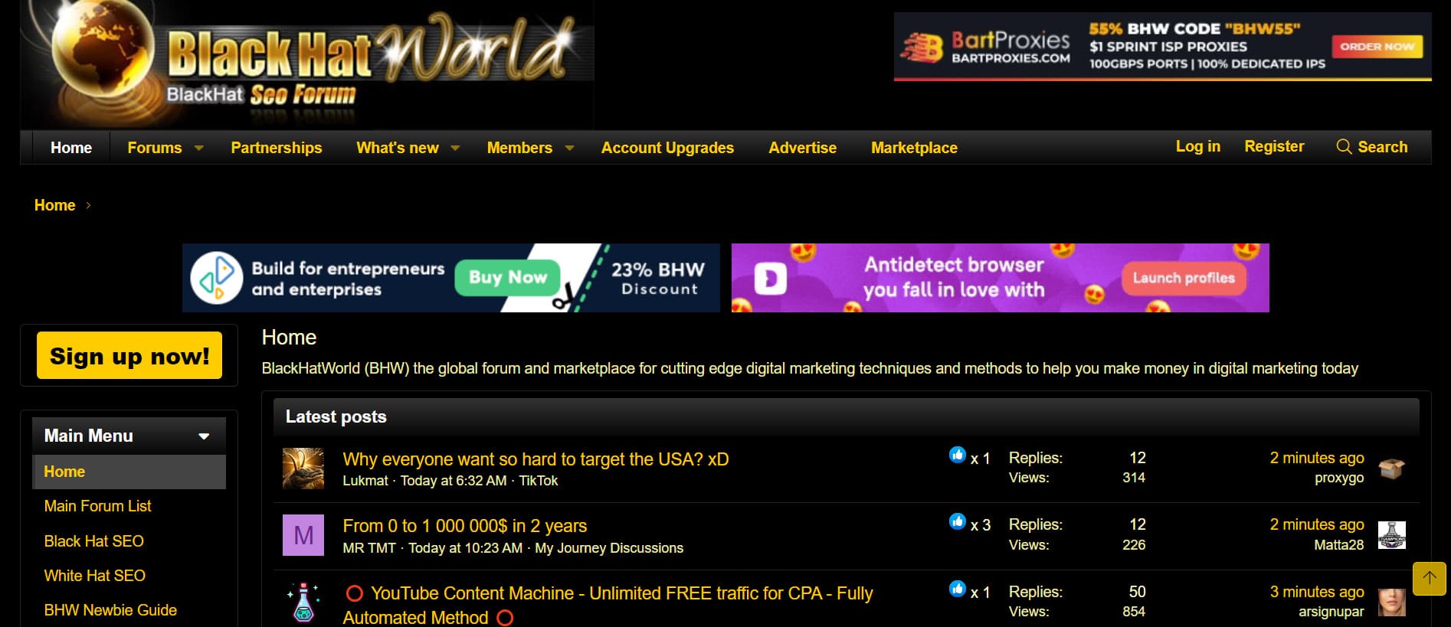Select Home in Main Menu sidebar

click(129, 472)
